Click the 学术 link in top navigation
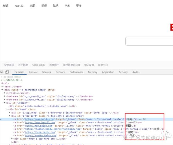 pos(67,6)
